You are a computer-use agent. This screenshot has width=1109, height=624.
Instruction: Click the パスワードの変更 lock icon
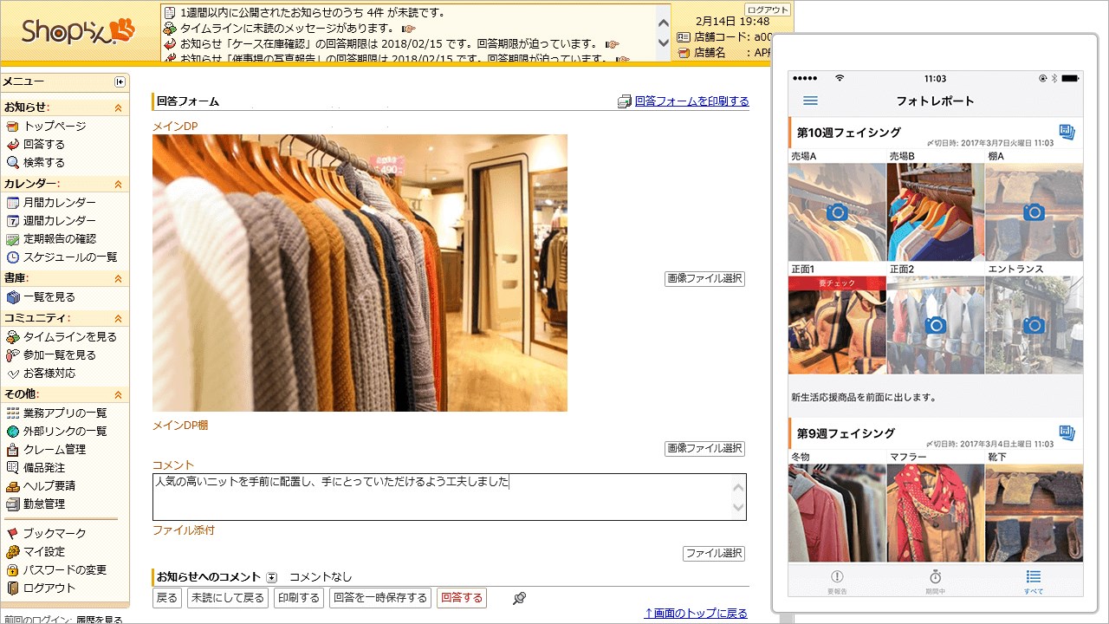pos(13,570)
